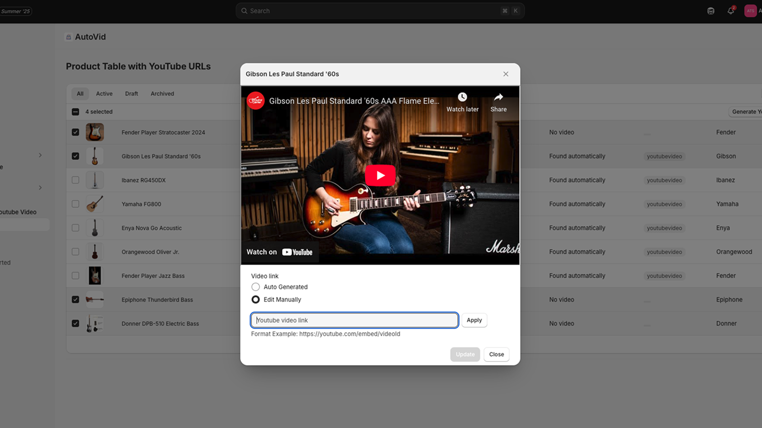Open Share options in the video player
This screenshot has height=428, width=762.
tap(498, 101)
